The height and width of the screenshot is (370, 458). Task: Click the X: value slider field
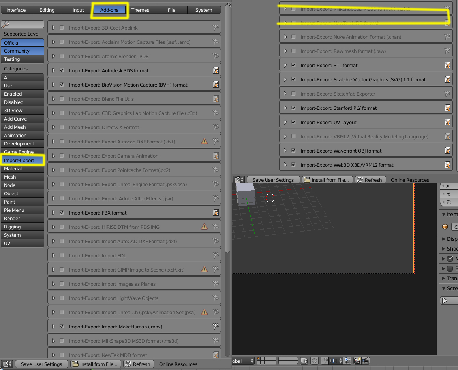(449, 186)
